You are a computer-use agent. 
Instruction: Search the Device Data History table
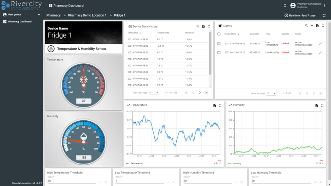pyautogui.click(x=198, y=26)
